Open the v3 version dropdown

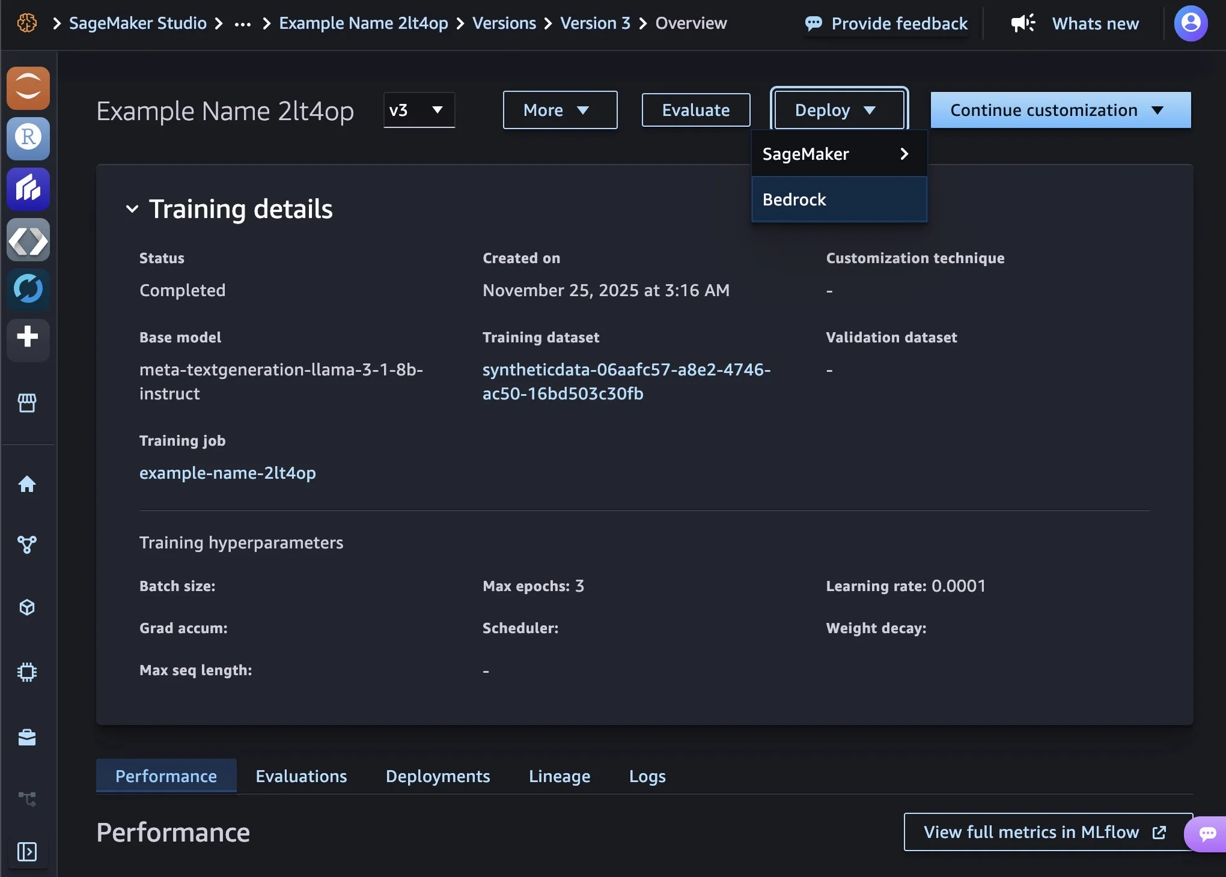[418, 110]
